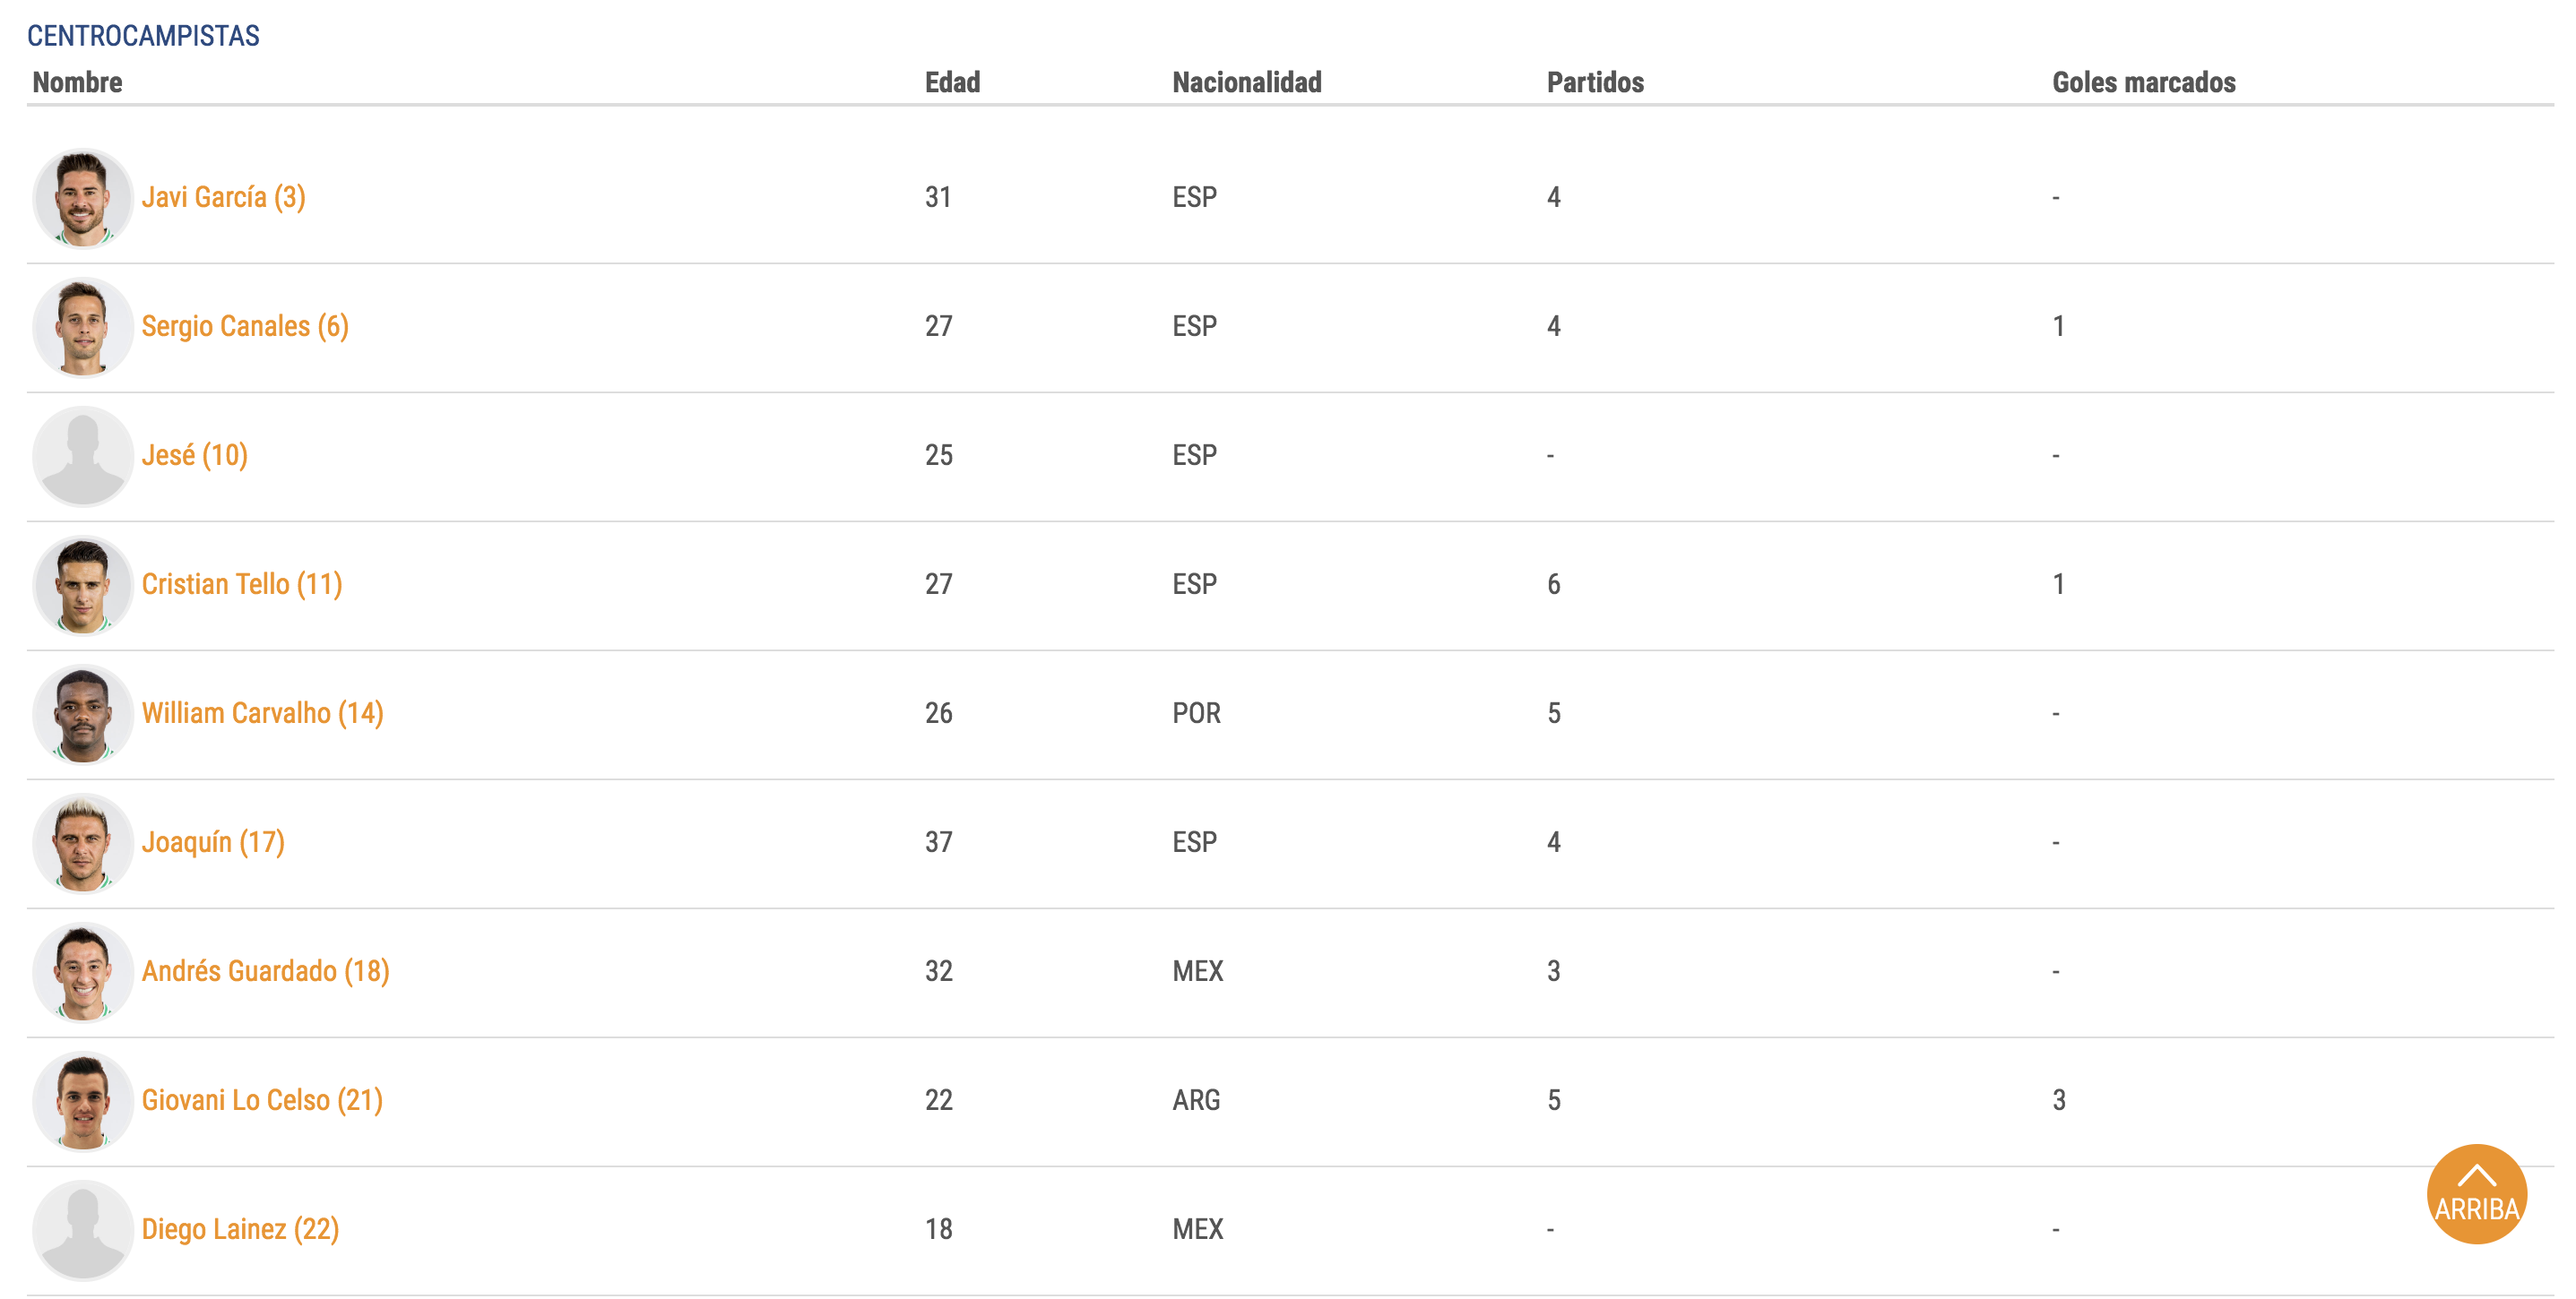
Task: Open Giovani Lo Celso's player photo
Action: point(83,1100)
